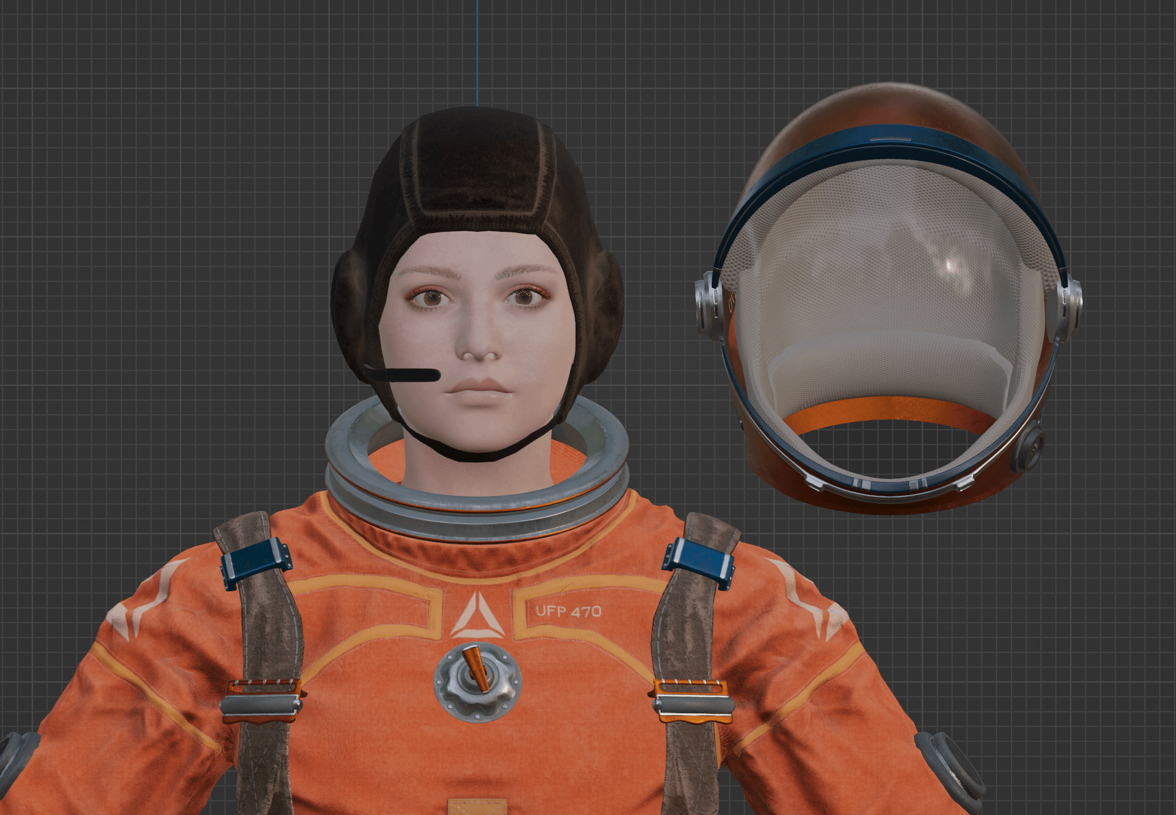The image size is (1176, 815).
Task: Click the helmet's silver hinge on viewer's right
Action: (x=1066, y=306)
